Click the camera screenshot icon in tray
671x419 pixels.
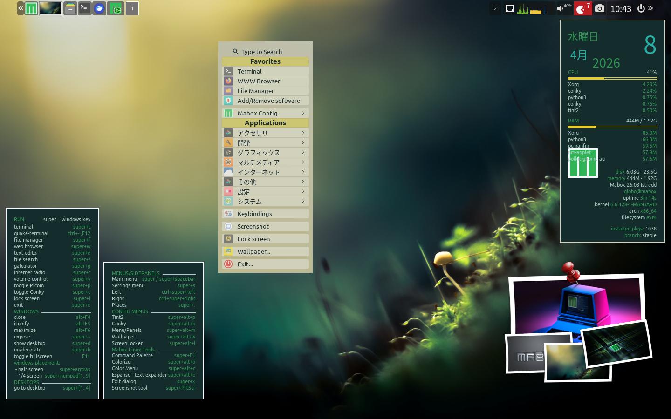point(600,8)
